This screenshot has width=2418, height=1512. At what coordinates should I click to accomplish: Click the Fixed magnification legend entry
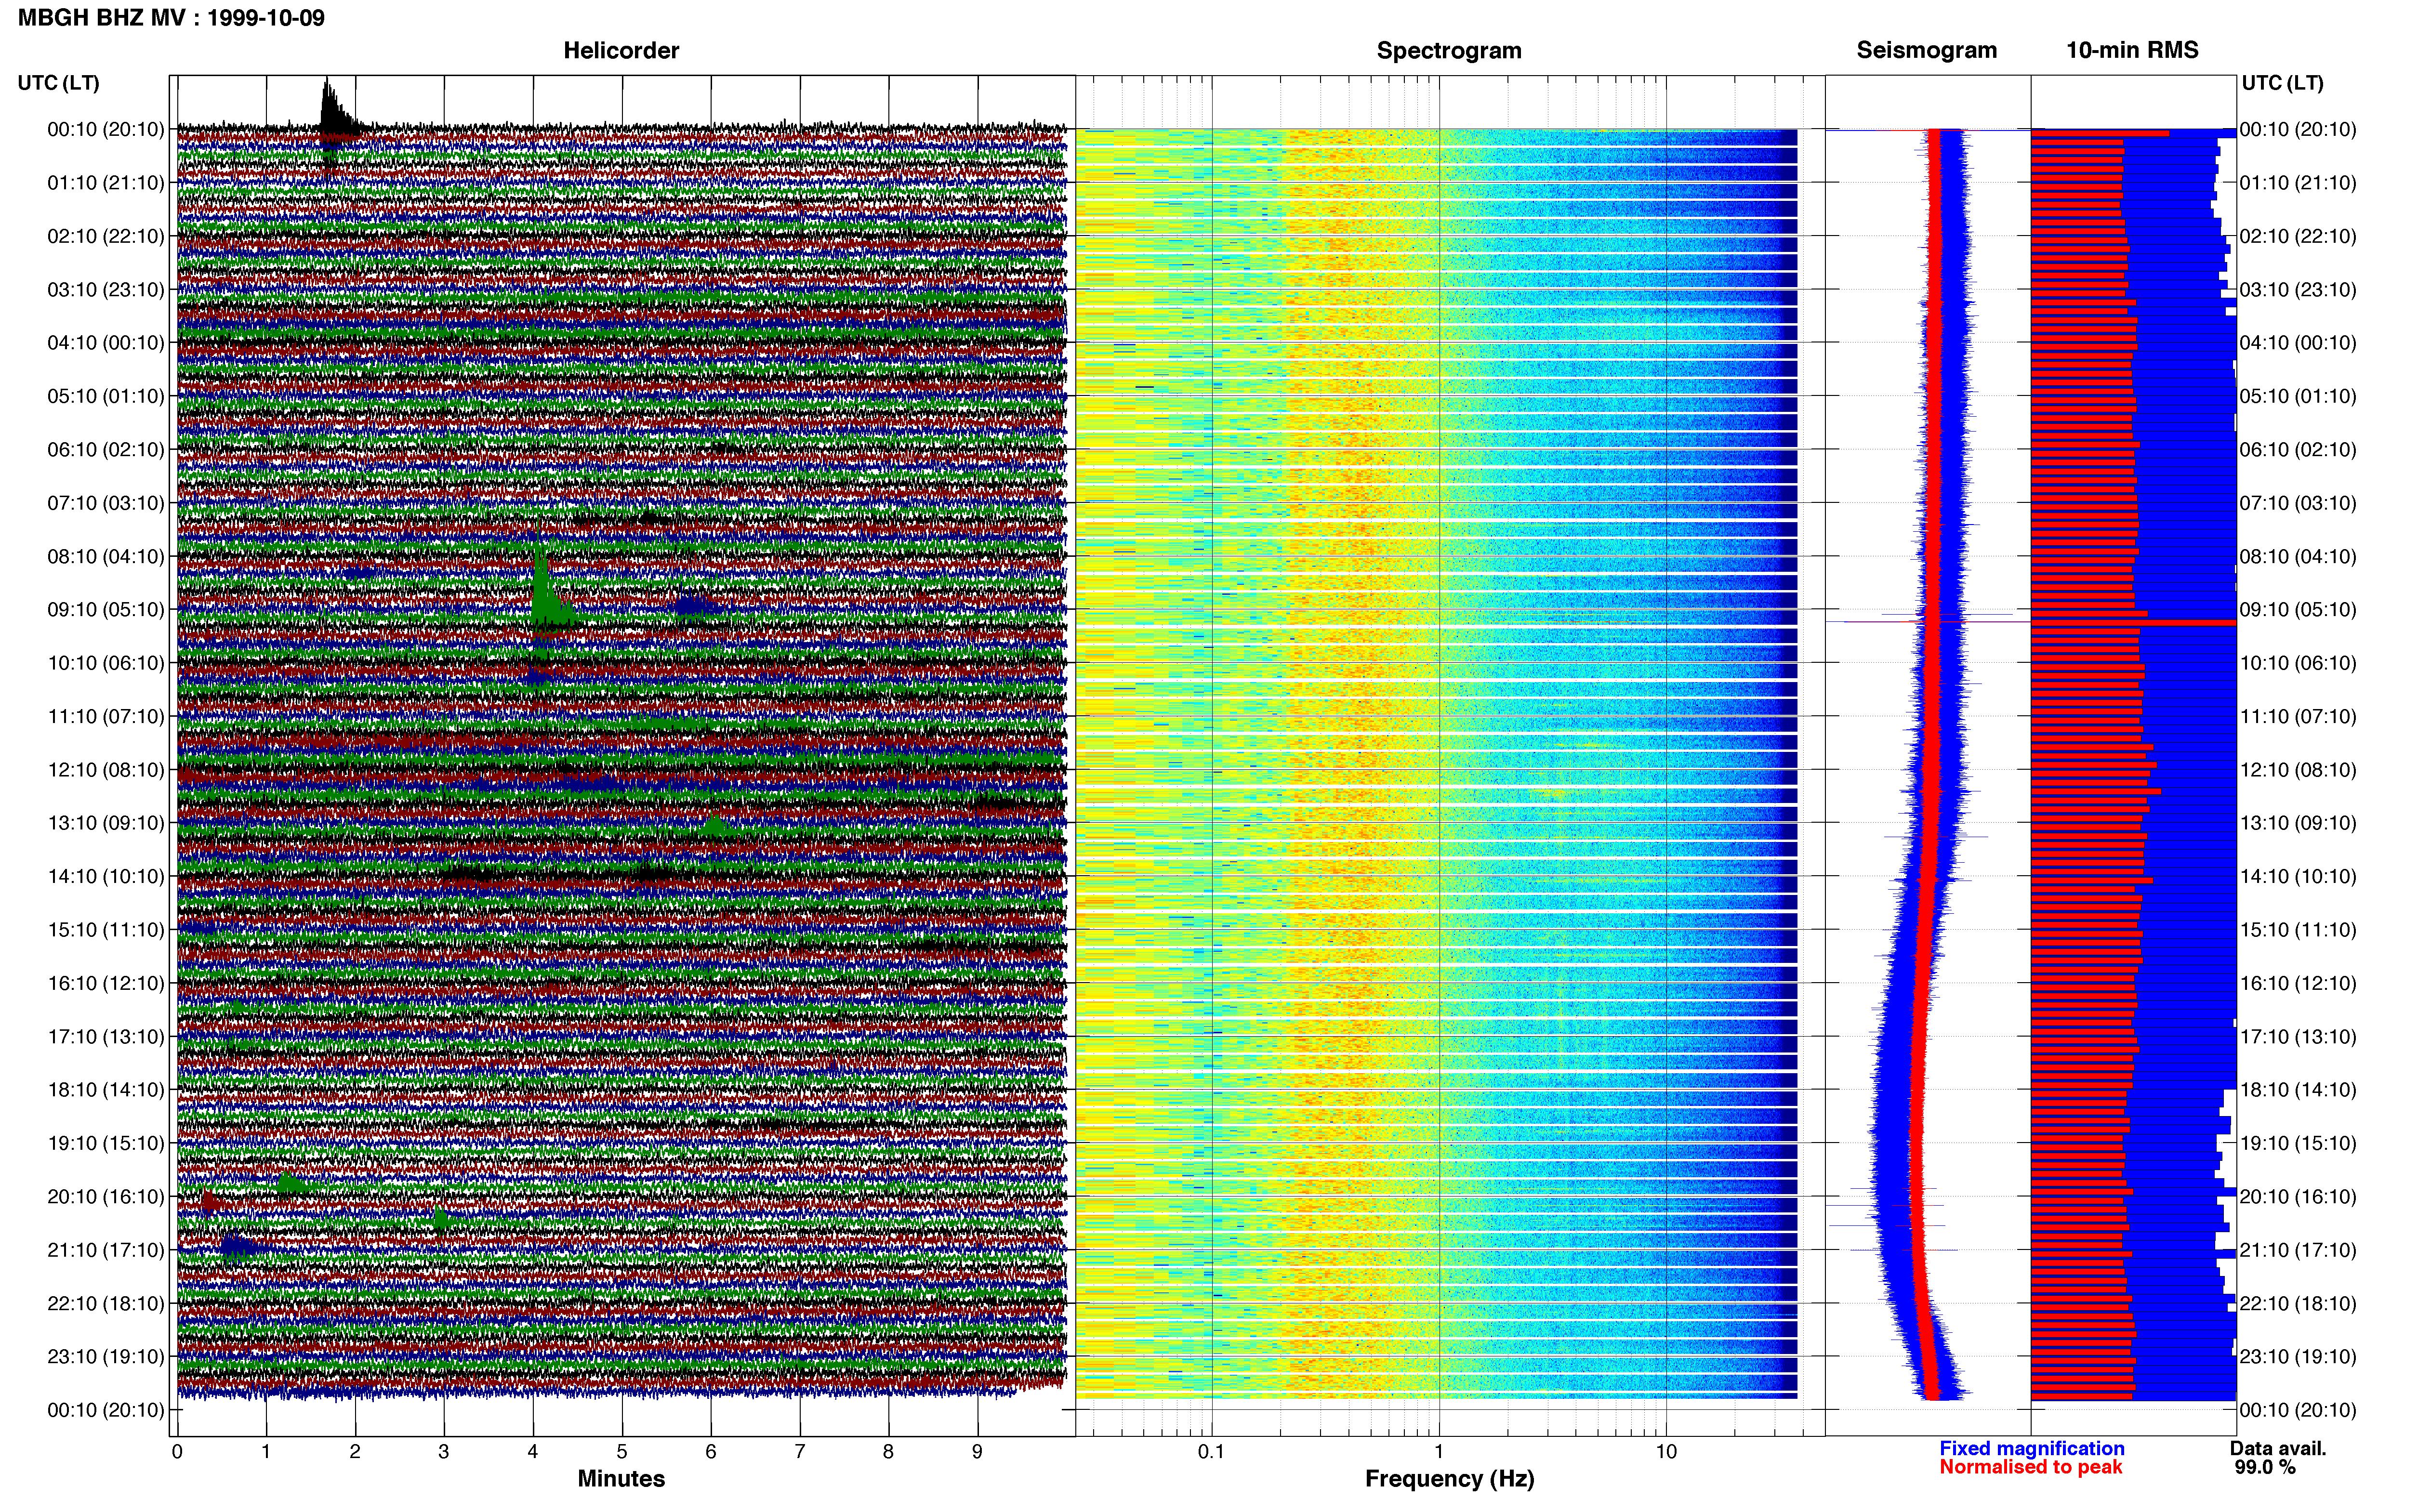pos(2031,1448)
